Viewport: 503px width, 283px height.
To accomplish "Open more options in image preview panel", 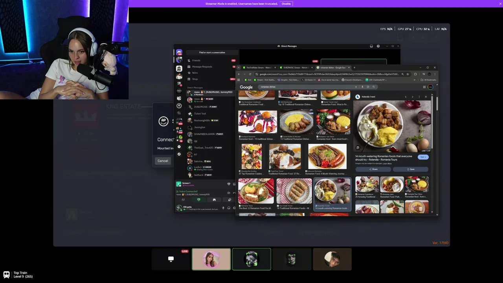I will pyautogui.click(x=419, y=97).
